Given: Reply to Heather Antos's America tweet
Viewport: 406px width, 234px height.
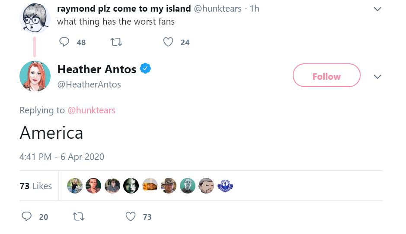Looking at the screenshot, I should click(27, 216).
